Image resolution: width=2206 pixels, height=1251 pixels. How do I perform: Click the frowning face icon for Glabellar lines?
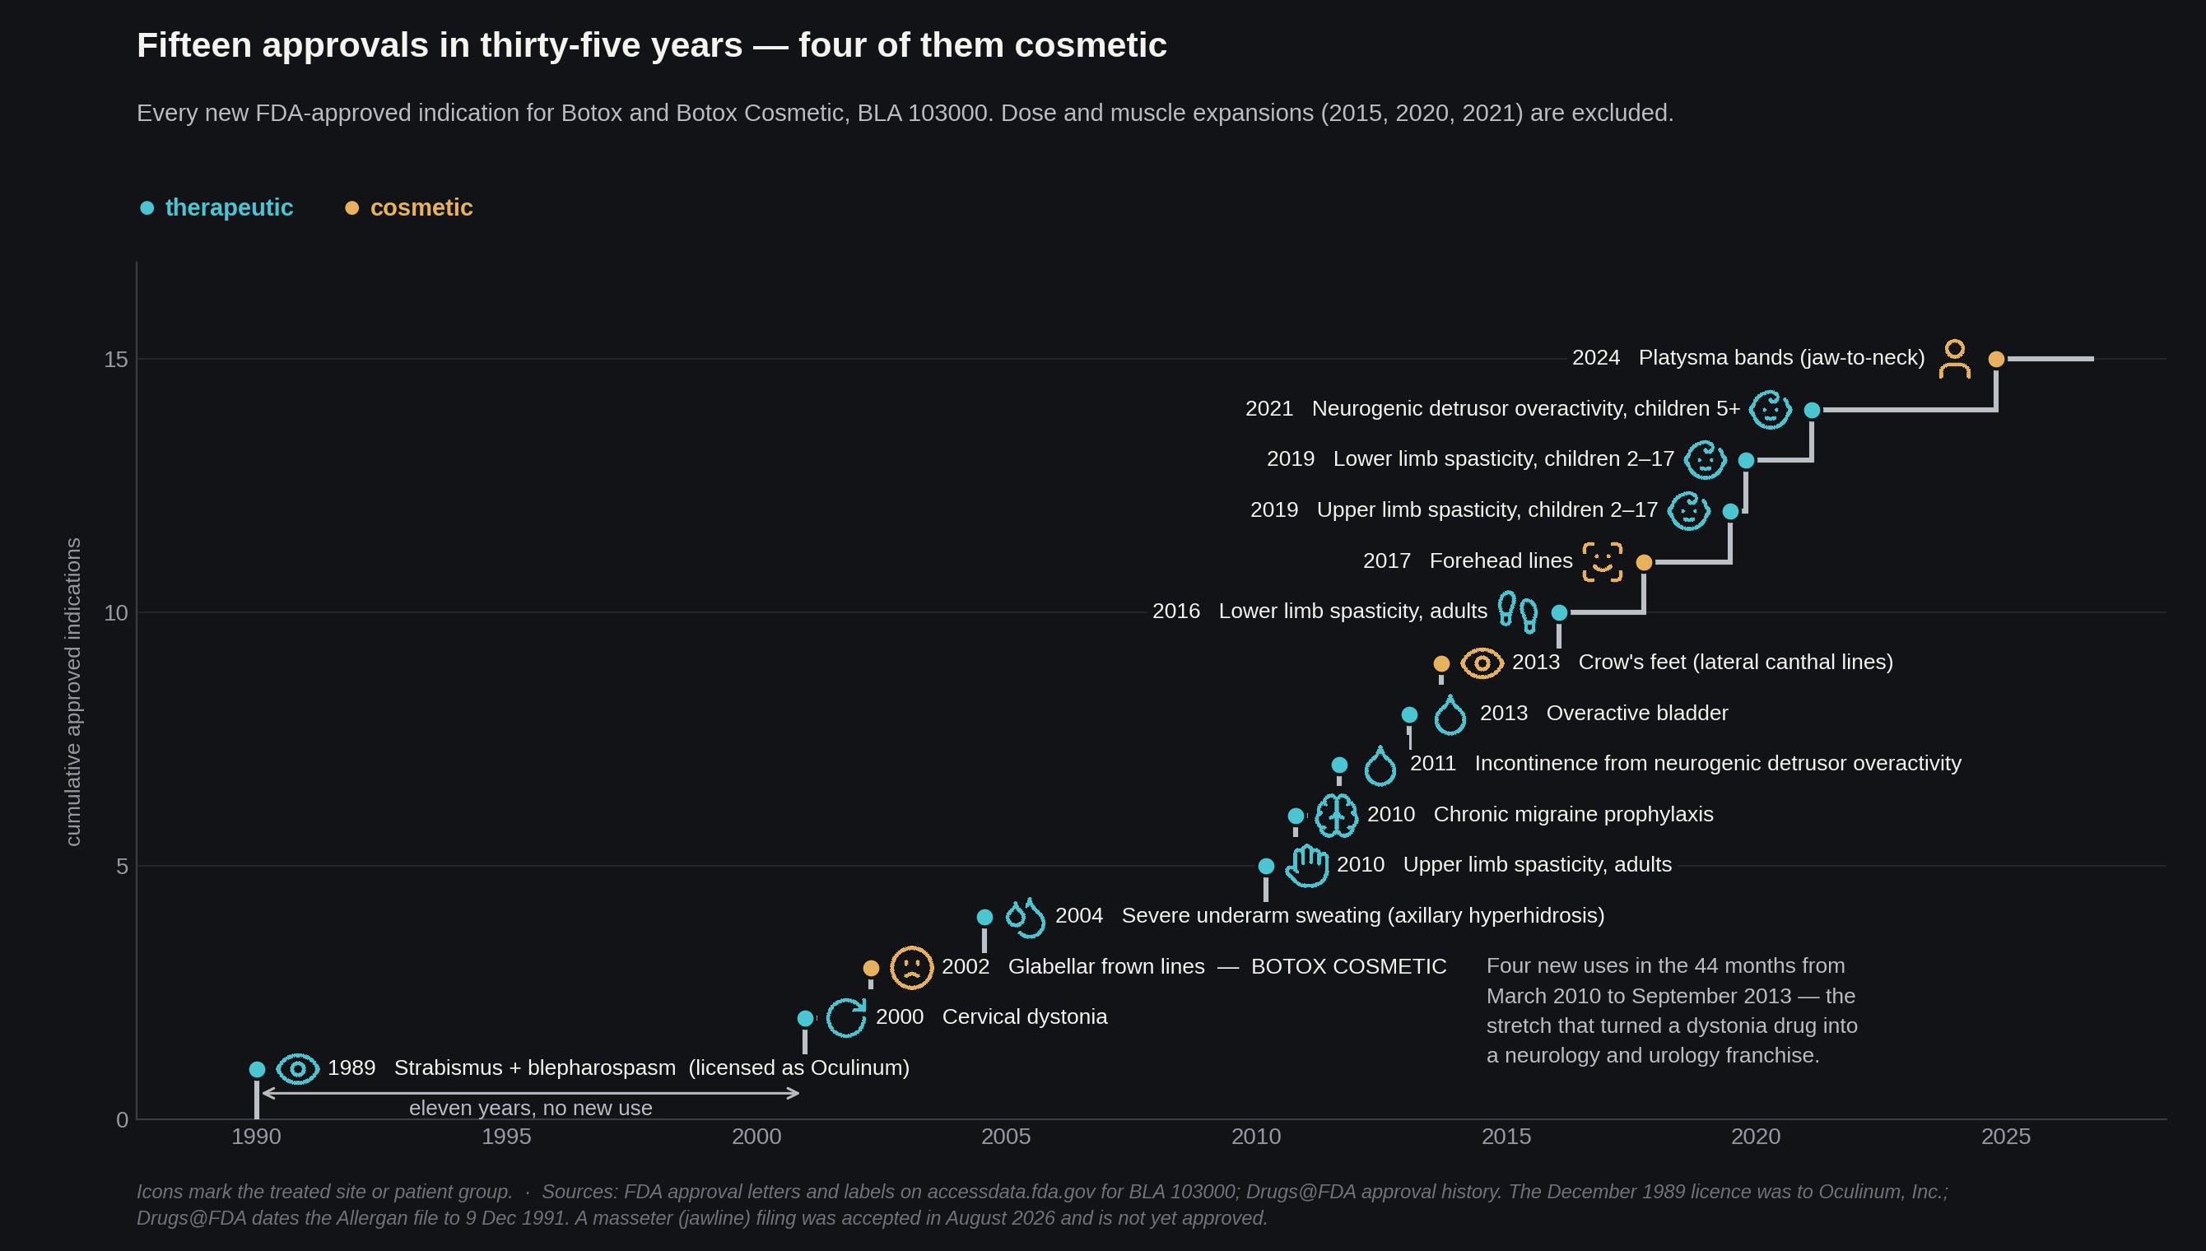pyautogui.click(x=911, y=967)
